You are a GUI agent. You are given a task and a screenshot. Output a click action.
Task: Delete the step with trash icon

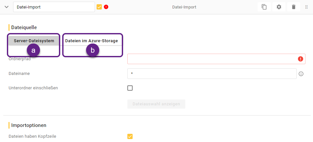coord(294,7)
